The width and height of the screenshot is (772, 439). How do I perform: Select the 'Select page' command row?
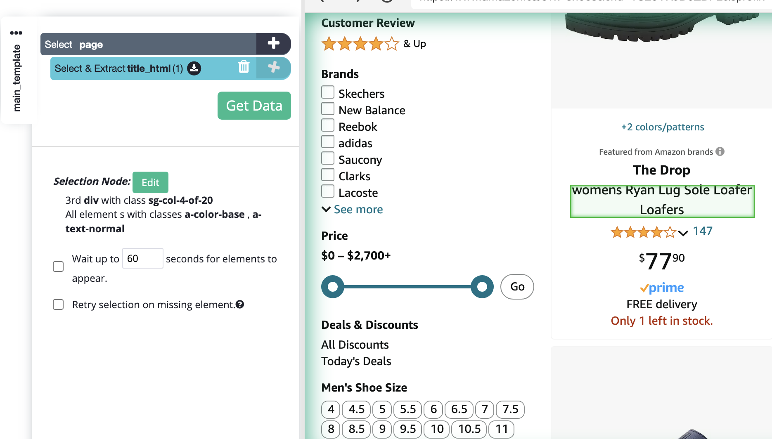[149, 44]
